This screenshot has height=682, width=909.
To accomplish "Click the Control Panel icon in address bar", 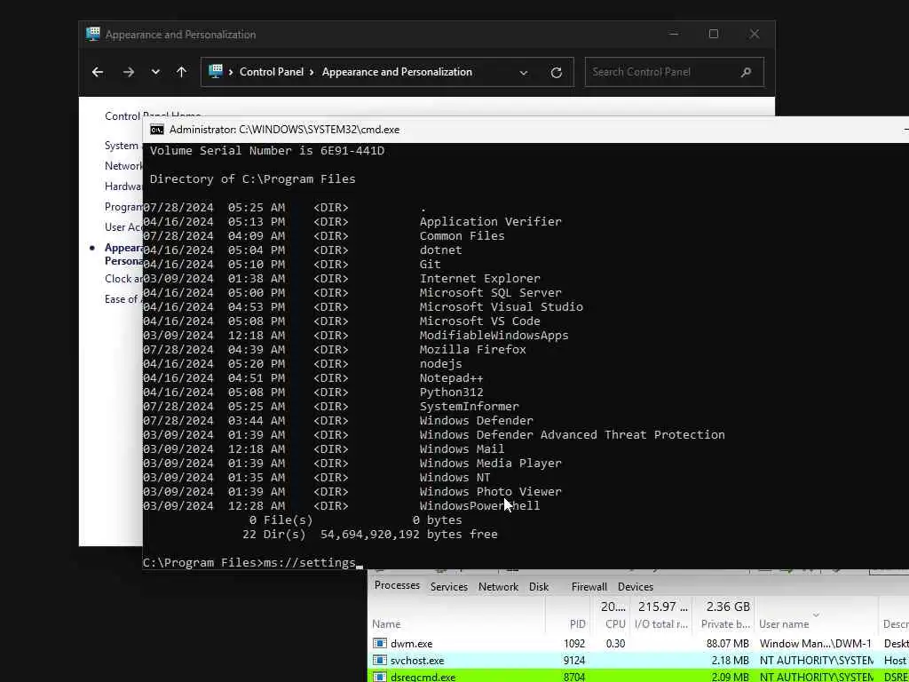I will (216, 71).
